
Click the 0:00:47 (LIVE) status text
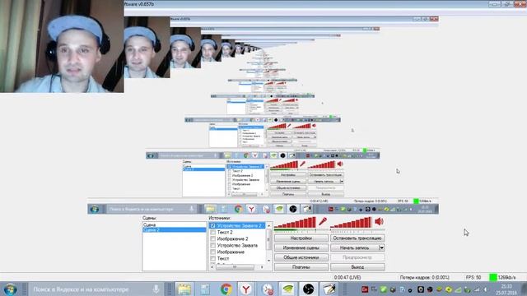[x=347, y=278]
